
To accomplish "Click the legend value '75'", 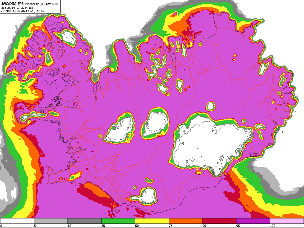I will click(x=171, y=226).
